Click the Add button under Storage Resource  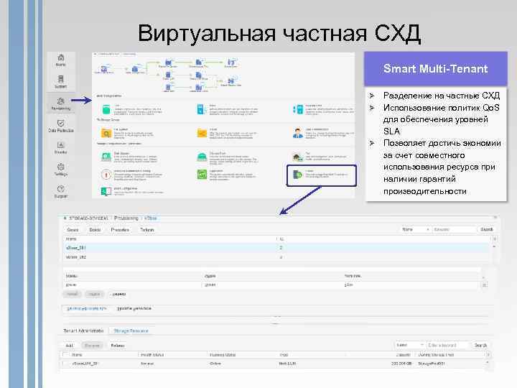click(70, 346)
